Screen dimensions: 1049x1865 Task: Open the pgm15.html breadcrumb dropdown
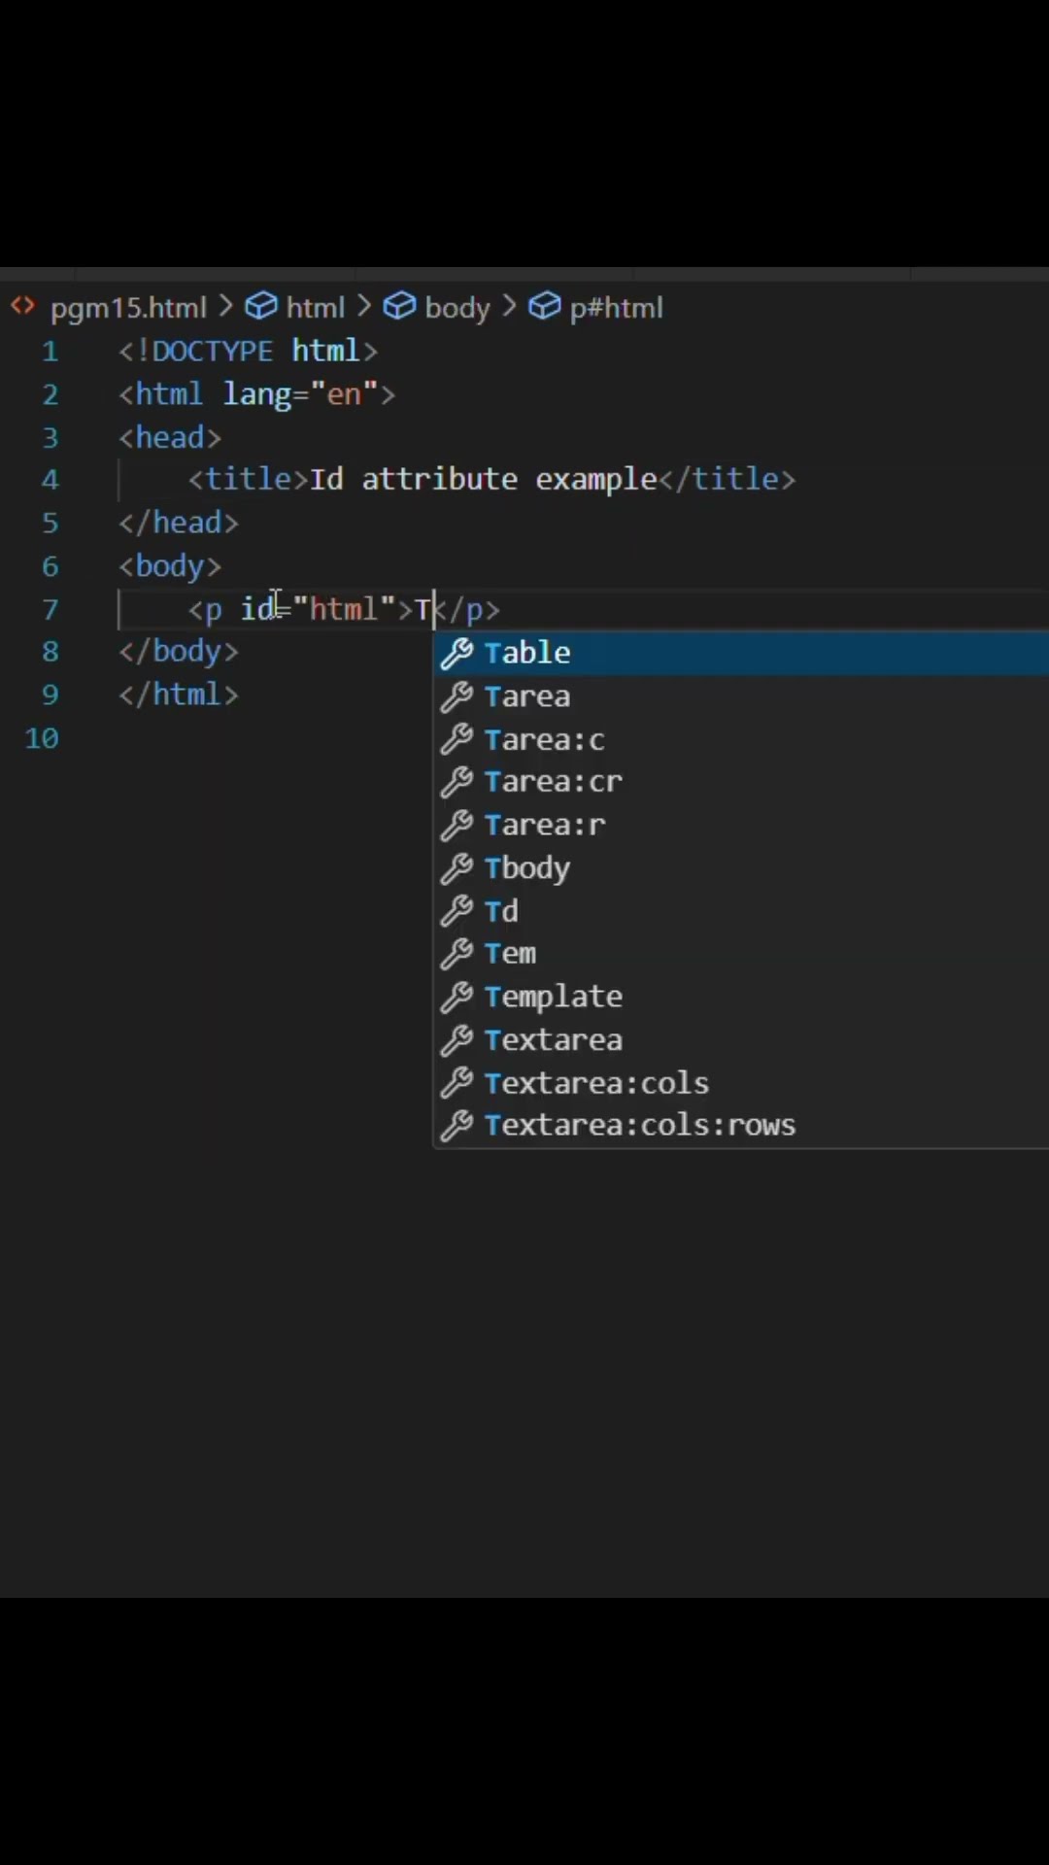point(128,308)
